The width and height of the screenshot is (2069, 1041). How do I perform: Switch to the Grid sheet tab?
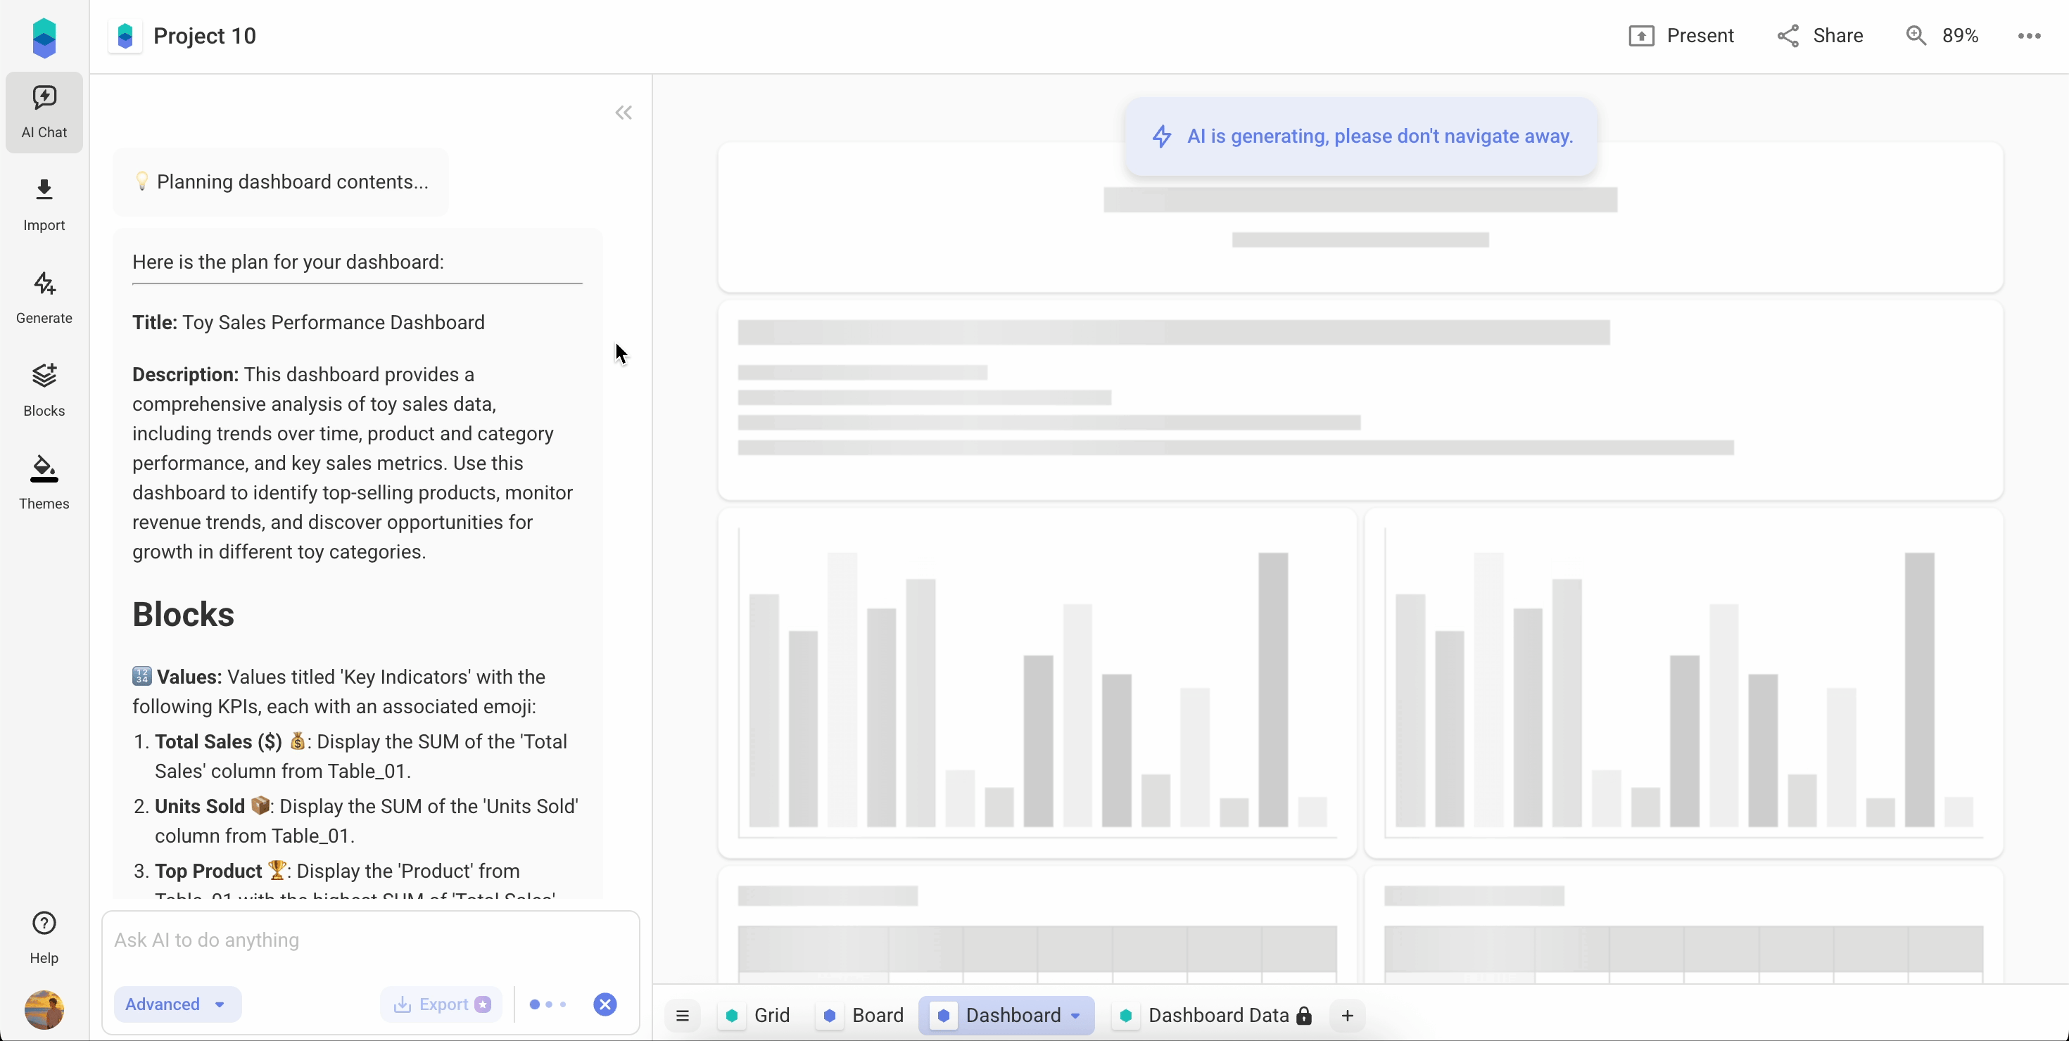pyautogui.click(x=758, y=1015)
